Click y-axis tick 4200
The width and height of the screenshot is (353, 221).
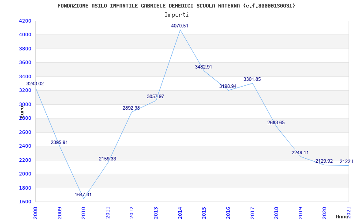(24, 21)
